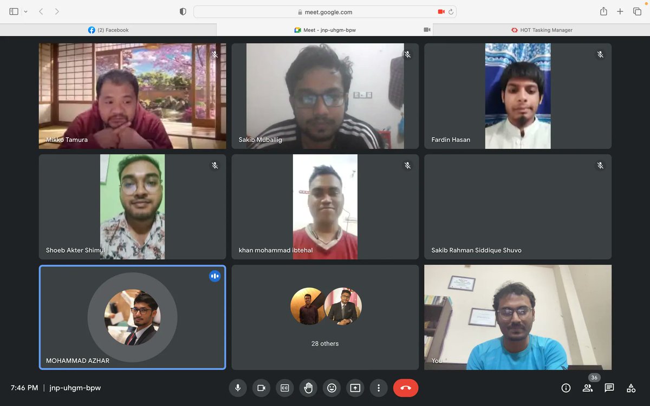This screenshot has width=650, height=406.
Task: Click muted mic icon on Fardin Hasan tile
Action: [x=600, y=55]
